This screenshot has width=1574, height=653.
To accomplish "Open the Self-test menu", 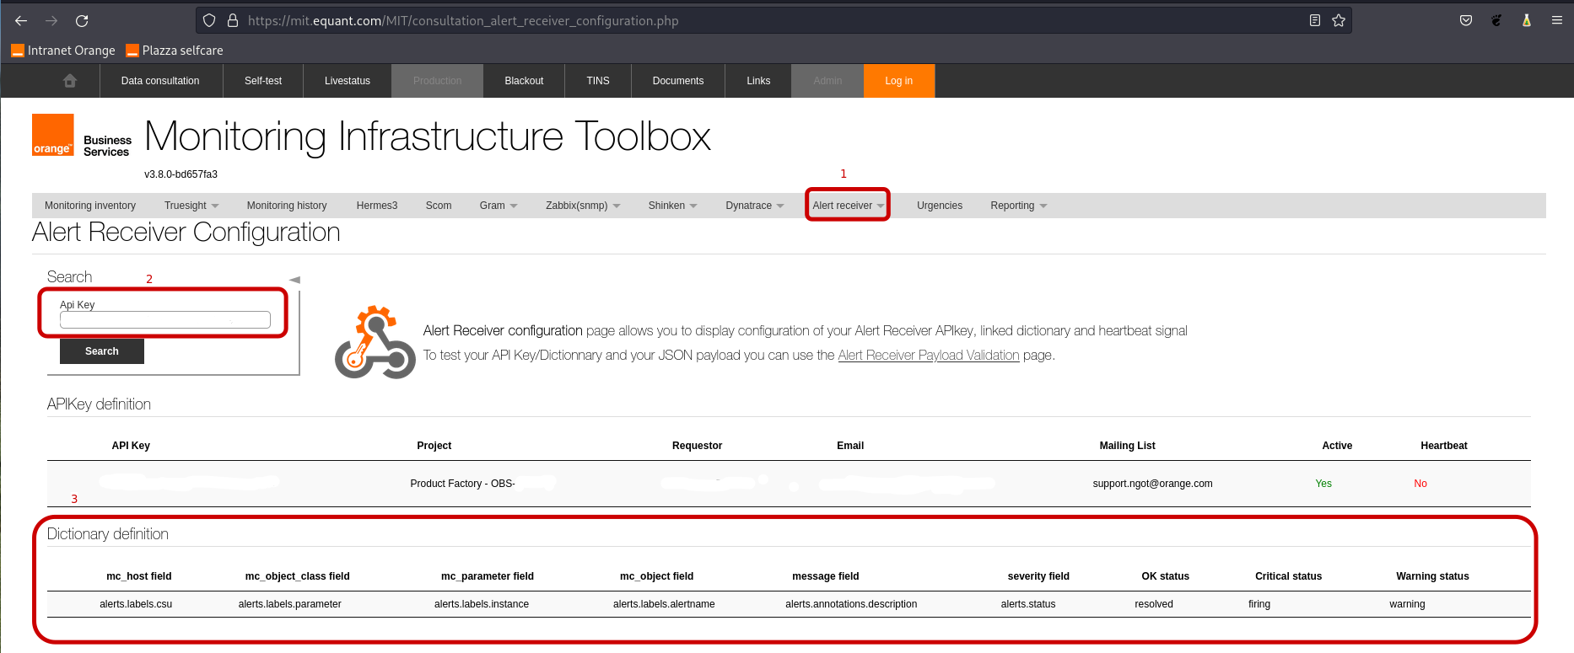I will pyautogui.click(x=263, y=81).
